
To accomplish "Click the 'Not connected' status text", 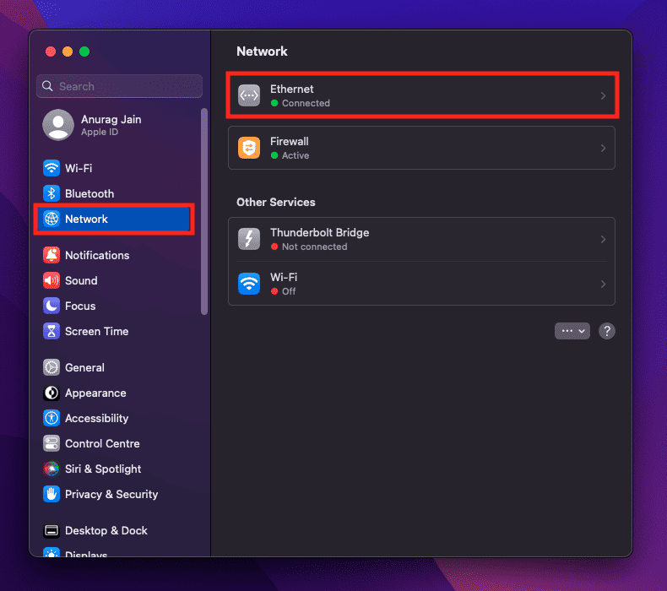I will [x=314, y=247].
